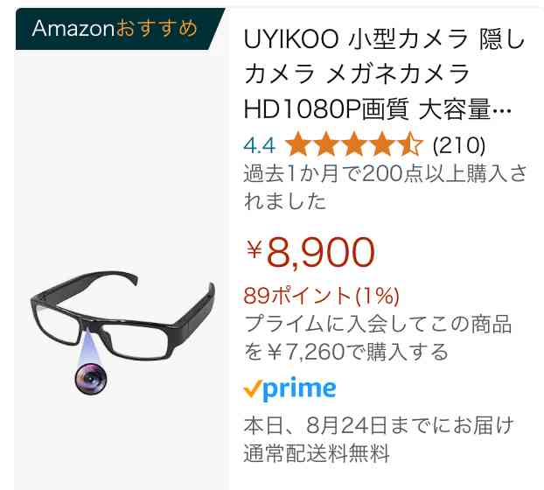Click the 4.4 rating number
The height and width of the screenshot is (490, 544).
click(x=260, y=145)
